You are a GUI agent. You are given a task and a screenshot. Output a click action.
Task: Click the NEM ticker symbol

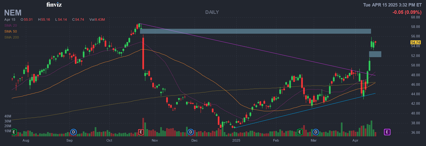[13, 13]
